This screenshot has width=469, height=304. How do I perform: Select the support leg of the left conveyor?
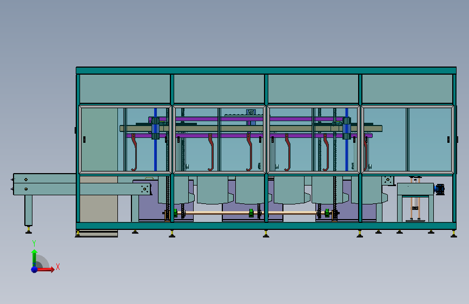(29, 210)
